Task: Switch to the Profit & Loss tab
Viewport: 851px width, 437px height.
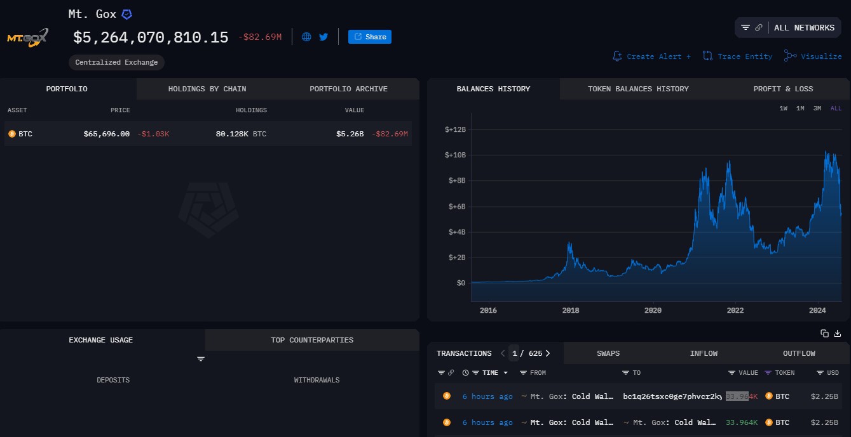Action: [783, 89]
